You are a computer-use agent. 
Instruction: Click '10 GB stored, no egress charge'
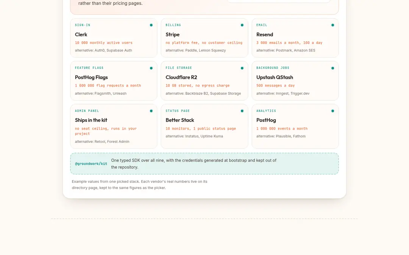tap(197, 85)
